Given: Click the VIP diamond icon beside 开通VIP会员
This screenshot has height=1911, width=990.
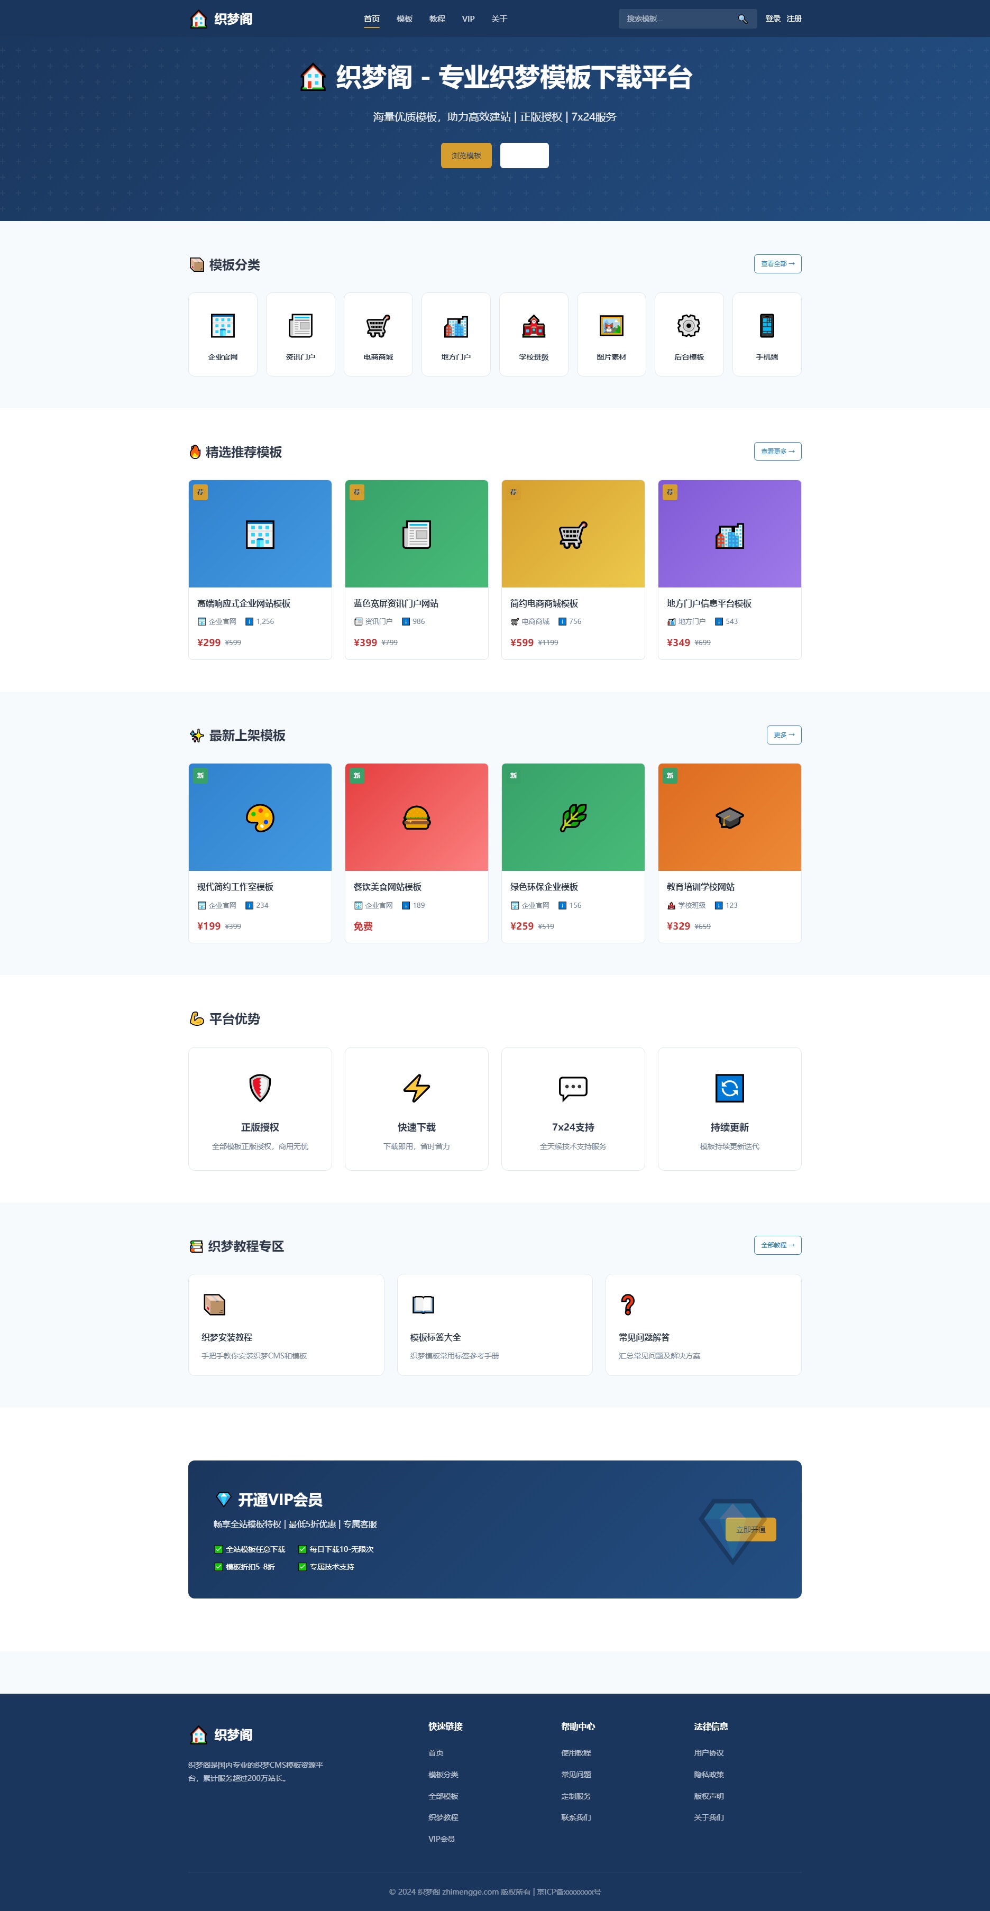Looking at the screenshot, I should point(223,1499).
